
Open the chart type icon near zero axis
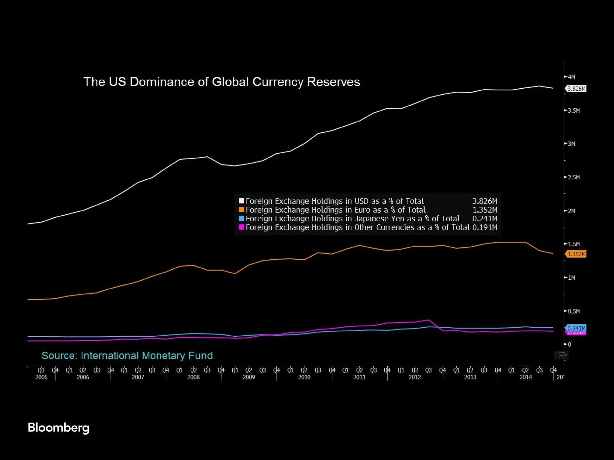click(561, 355)
